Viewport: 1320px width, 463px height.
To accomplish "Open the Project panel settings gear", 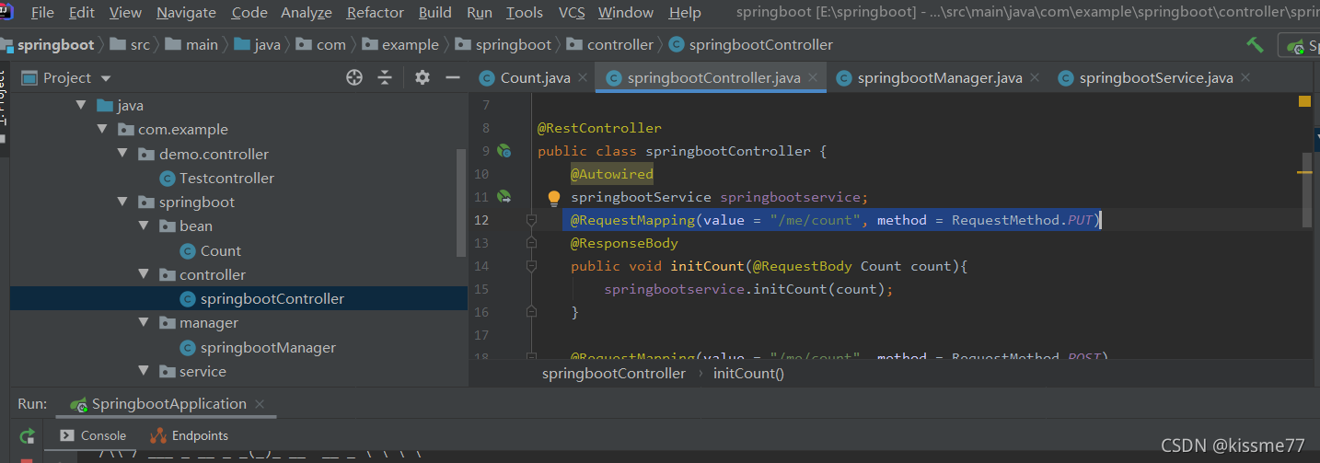I will pyautogui.click(x=423, y=77).
